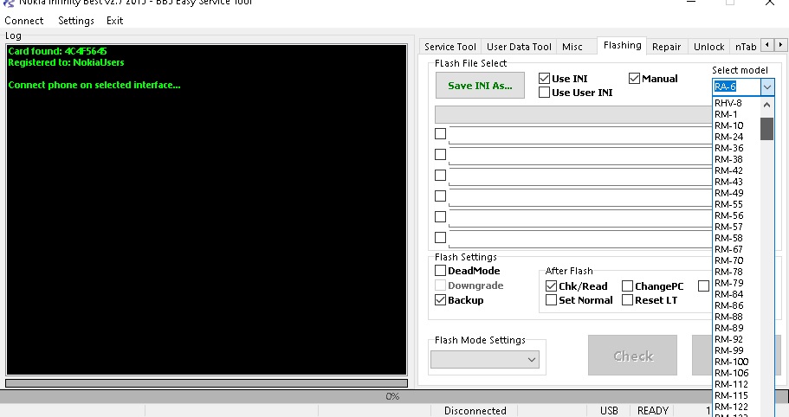Select RM-92 entry
789x417 pixels.
(738, 339)
